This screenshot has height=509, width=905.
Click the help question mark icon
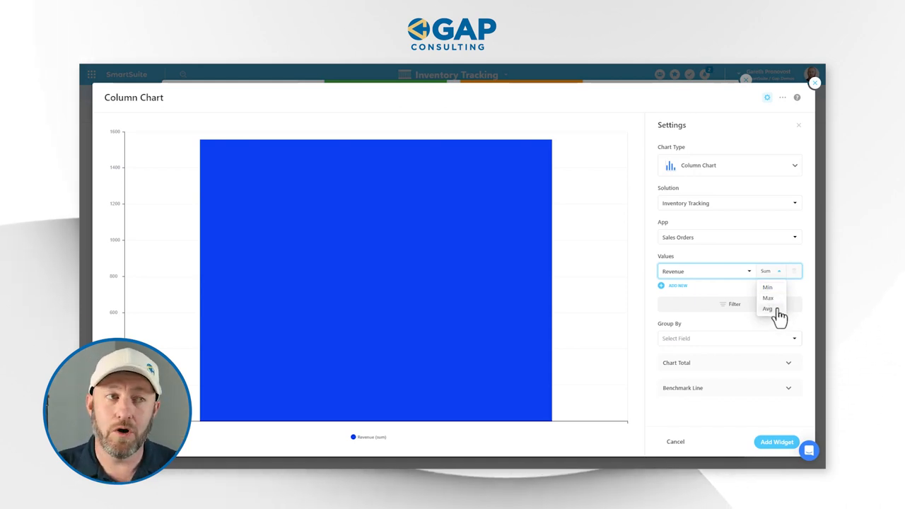pyautogui.click(x=797, y=98)
